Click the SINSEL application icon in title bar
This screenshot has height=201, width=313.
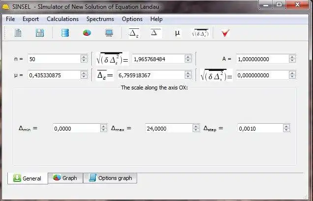(5, 7)
